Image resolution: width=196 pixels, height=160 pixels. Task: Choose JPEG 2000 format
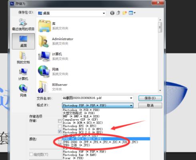tap(100, 142)
